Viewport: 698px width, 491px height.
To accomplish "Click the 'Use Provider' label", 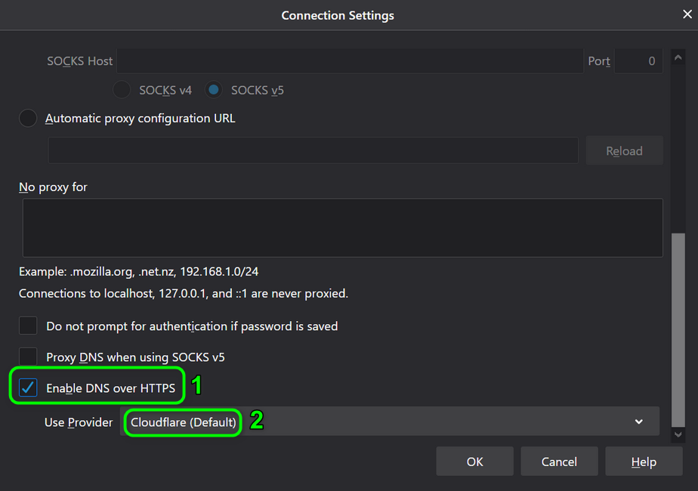I will click(x=79, y=422).
